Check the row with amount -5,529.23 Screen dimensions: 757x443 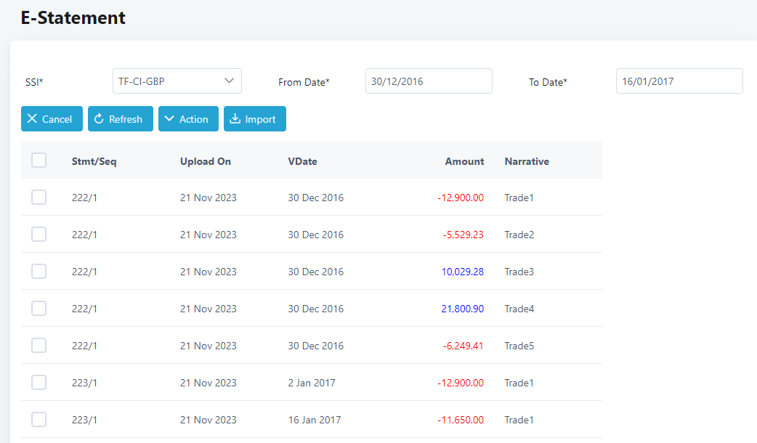coord(39,235)
